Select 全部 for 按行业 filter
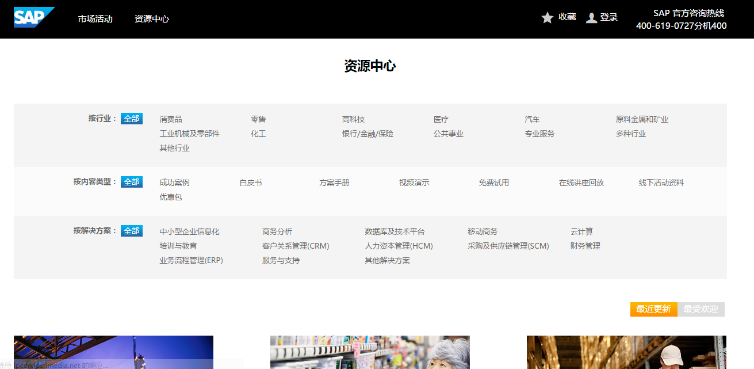The image size is (754, 369). point(132,119)
